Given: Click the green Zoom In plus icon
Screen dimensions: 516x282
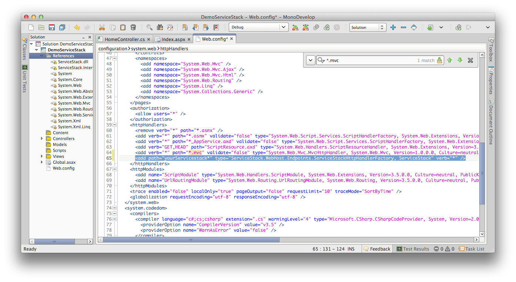Looking at the screenshot, I should pos(393,27).
